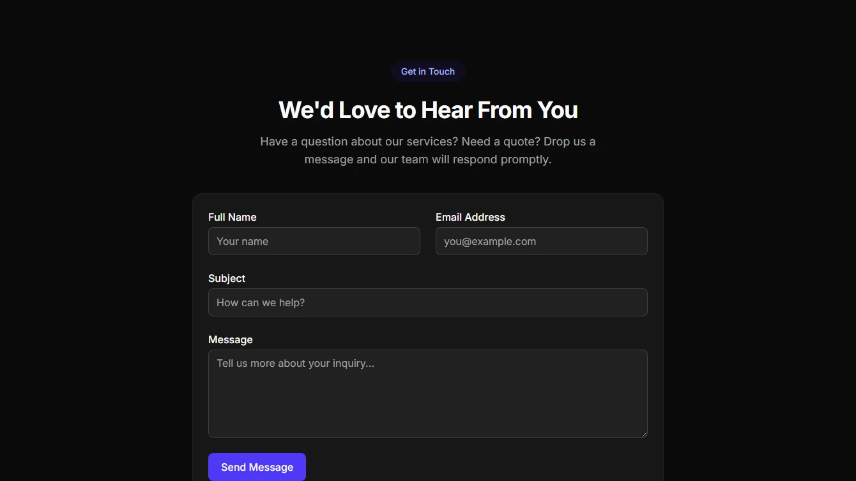Click the "Email Address" label text
This screenshot has height=481, width=856.
[x=470, y=217]
